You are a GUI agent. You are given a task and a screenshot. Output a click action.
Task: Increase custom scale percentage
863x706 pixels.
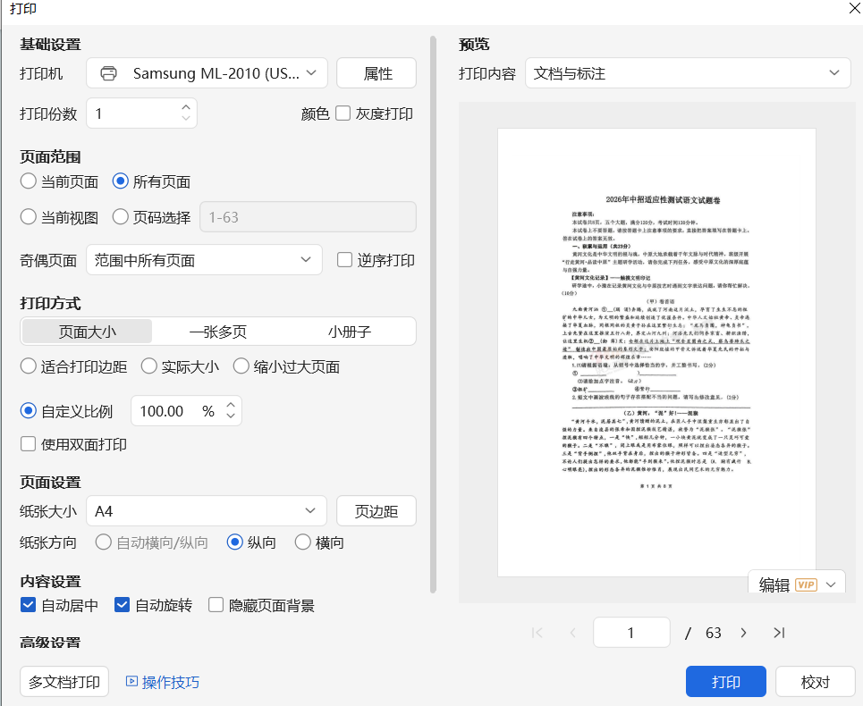(x=231, y=405)
